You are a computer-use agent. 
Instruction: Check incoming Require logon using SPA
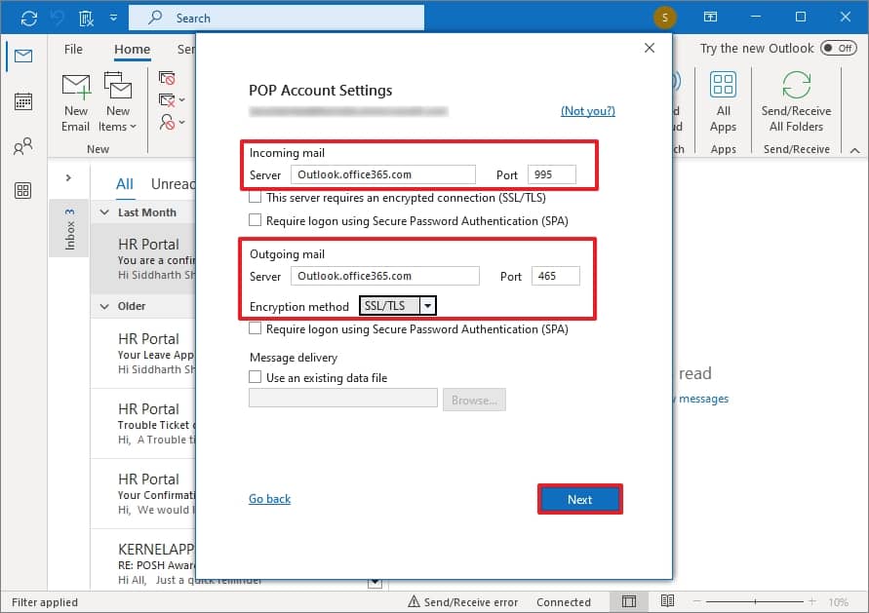[x=255, y=220]
